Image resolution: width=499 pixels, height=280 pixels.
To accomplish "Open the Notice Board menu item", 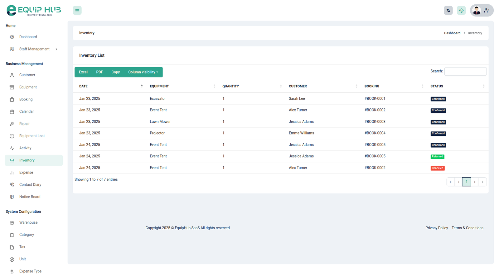I will click(x=30, y=197).
